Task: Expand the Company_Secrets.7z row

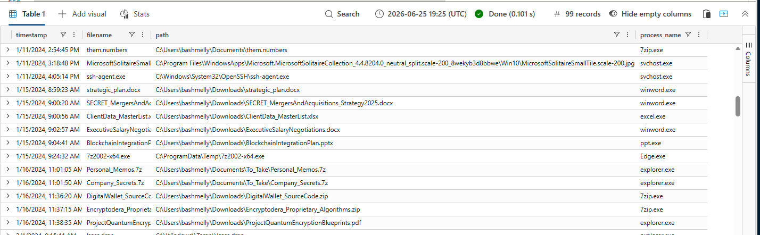Action: [7, 183]
